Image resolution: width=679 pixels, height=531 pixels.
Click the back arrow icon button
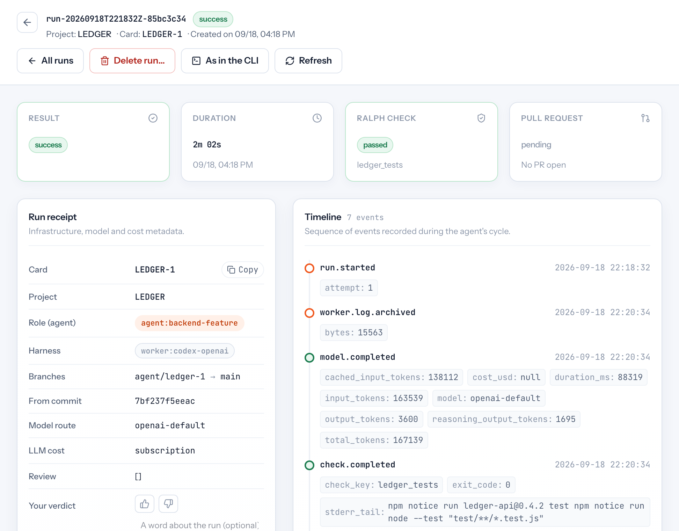point(27,22)
